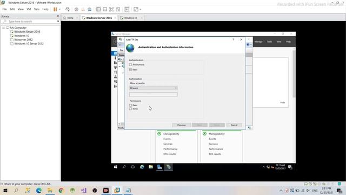Show hidden guest tray icons
Screen dimensions: 346x195
(263, 167)
